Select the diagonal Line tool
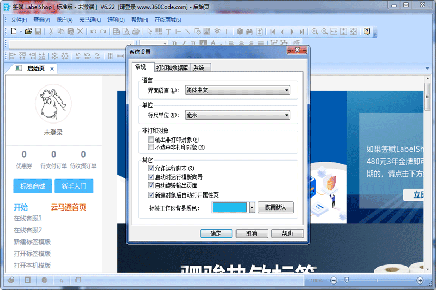This screenshot has width=436, height=290. [x=187, y=32]
